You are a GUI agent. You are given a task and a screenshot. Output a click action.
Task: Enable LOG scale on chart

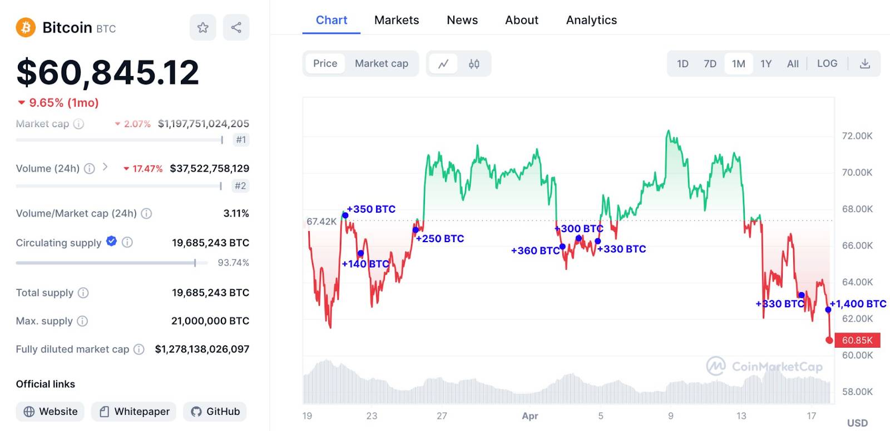coord(827,64)
